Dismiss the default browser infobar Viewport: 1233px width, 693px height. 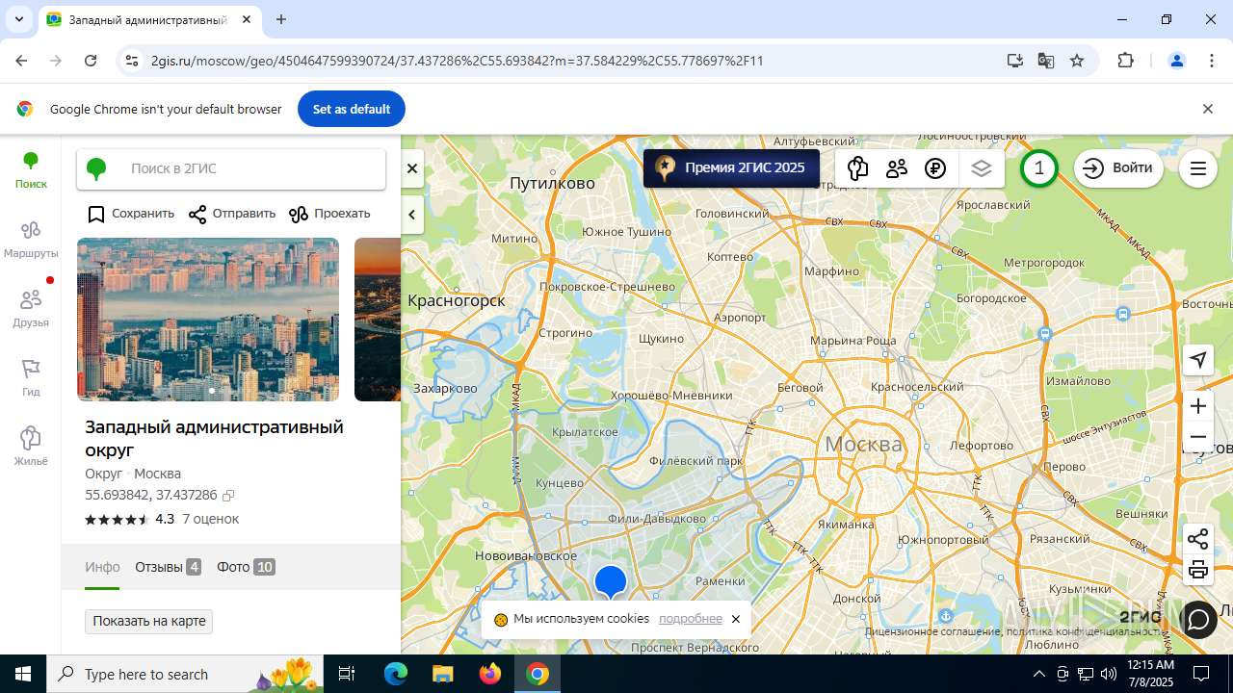coord(1208,109)
